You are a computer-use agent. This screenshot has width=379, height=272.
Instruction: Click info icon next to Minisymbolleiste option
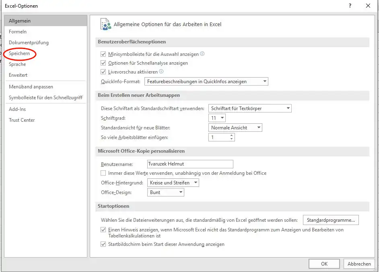click(202, 54)
